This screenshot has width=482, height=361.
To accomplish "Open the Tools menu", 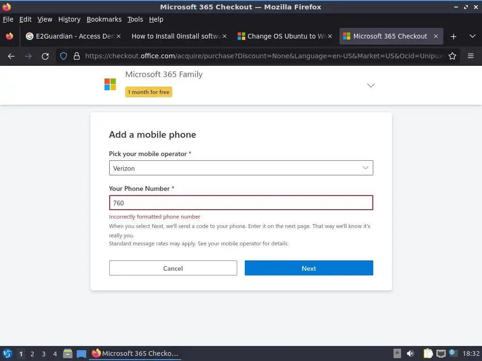I will 135,19.
